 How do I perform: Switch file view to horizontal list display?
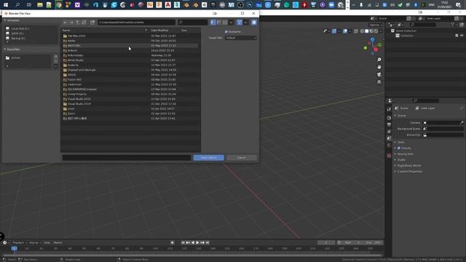(x=219, y=23)
